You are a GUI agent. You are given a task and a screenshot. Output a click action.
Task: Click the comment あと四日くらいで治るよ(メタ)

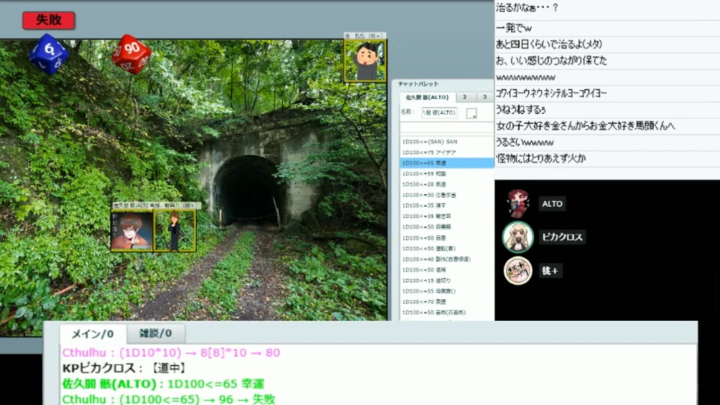(x=549, y=44)
